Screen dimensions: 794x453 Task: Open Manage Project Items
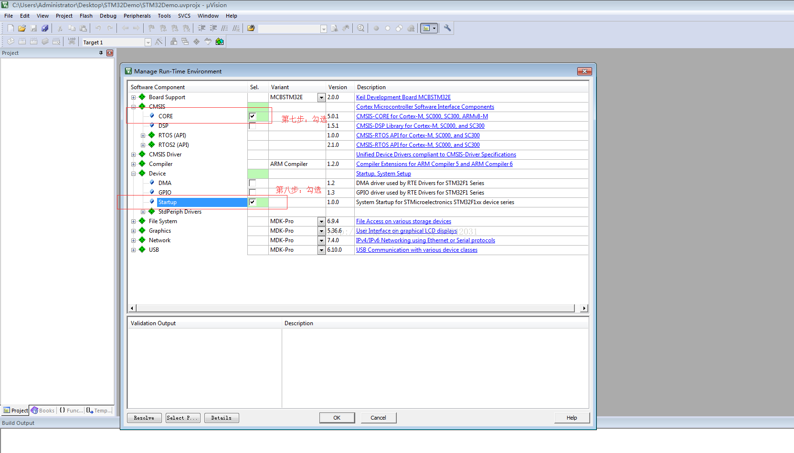[174, 41]
